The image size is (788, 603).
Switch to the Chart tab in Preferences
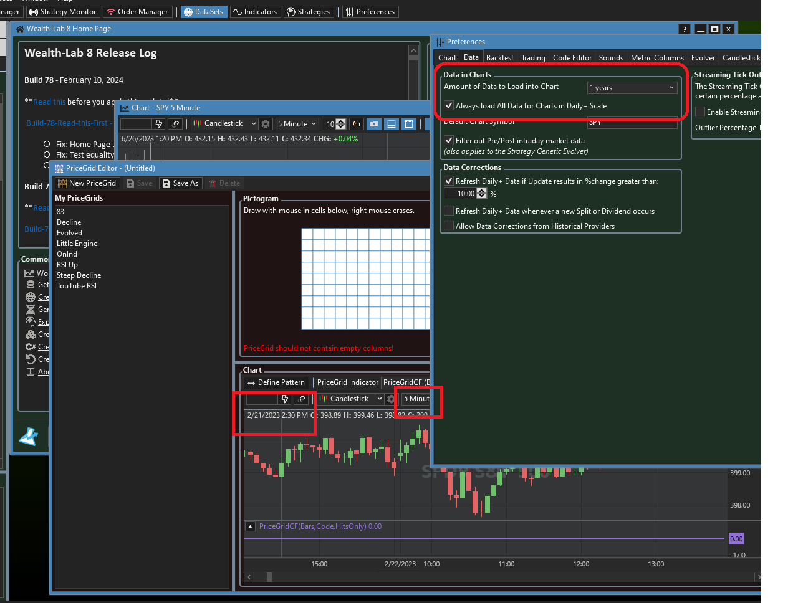[447, 58]
